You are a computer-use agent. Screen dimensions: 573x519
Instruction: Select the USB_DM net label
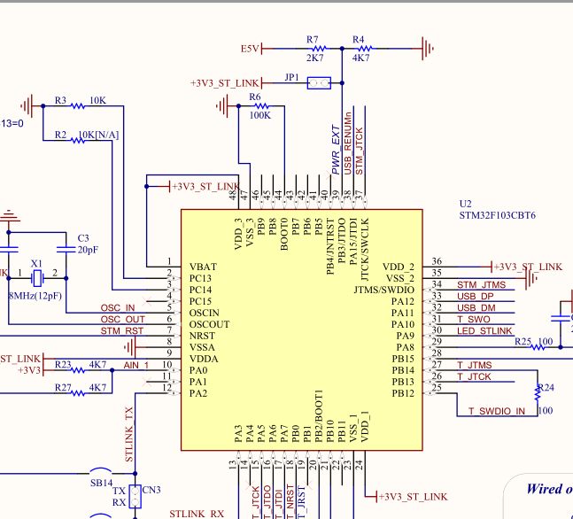click(476, 307)
